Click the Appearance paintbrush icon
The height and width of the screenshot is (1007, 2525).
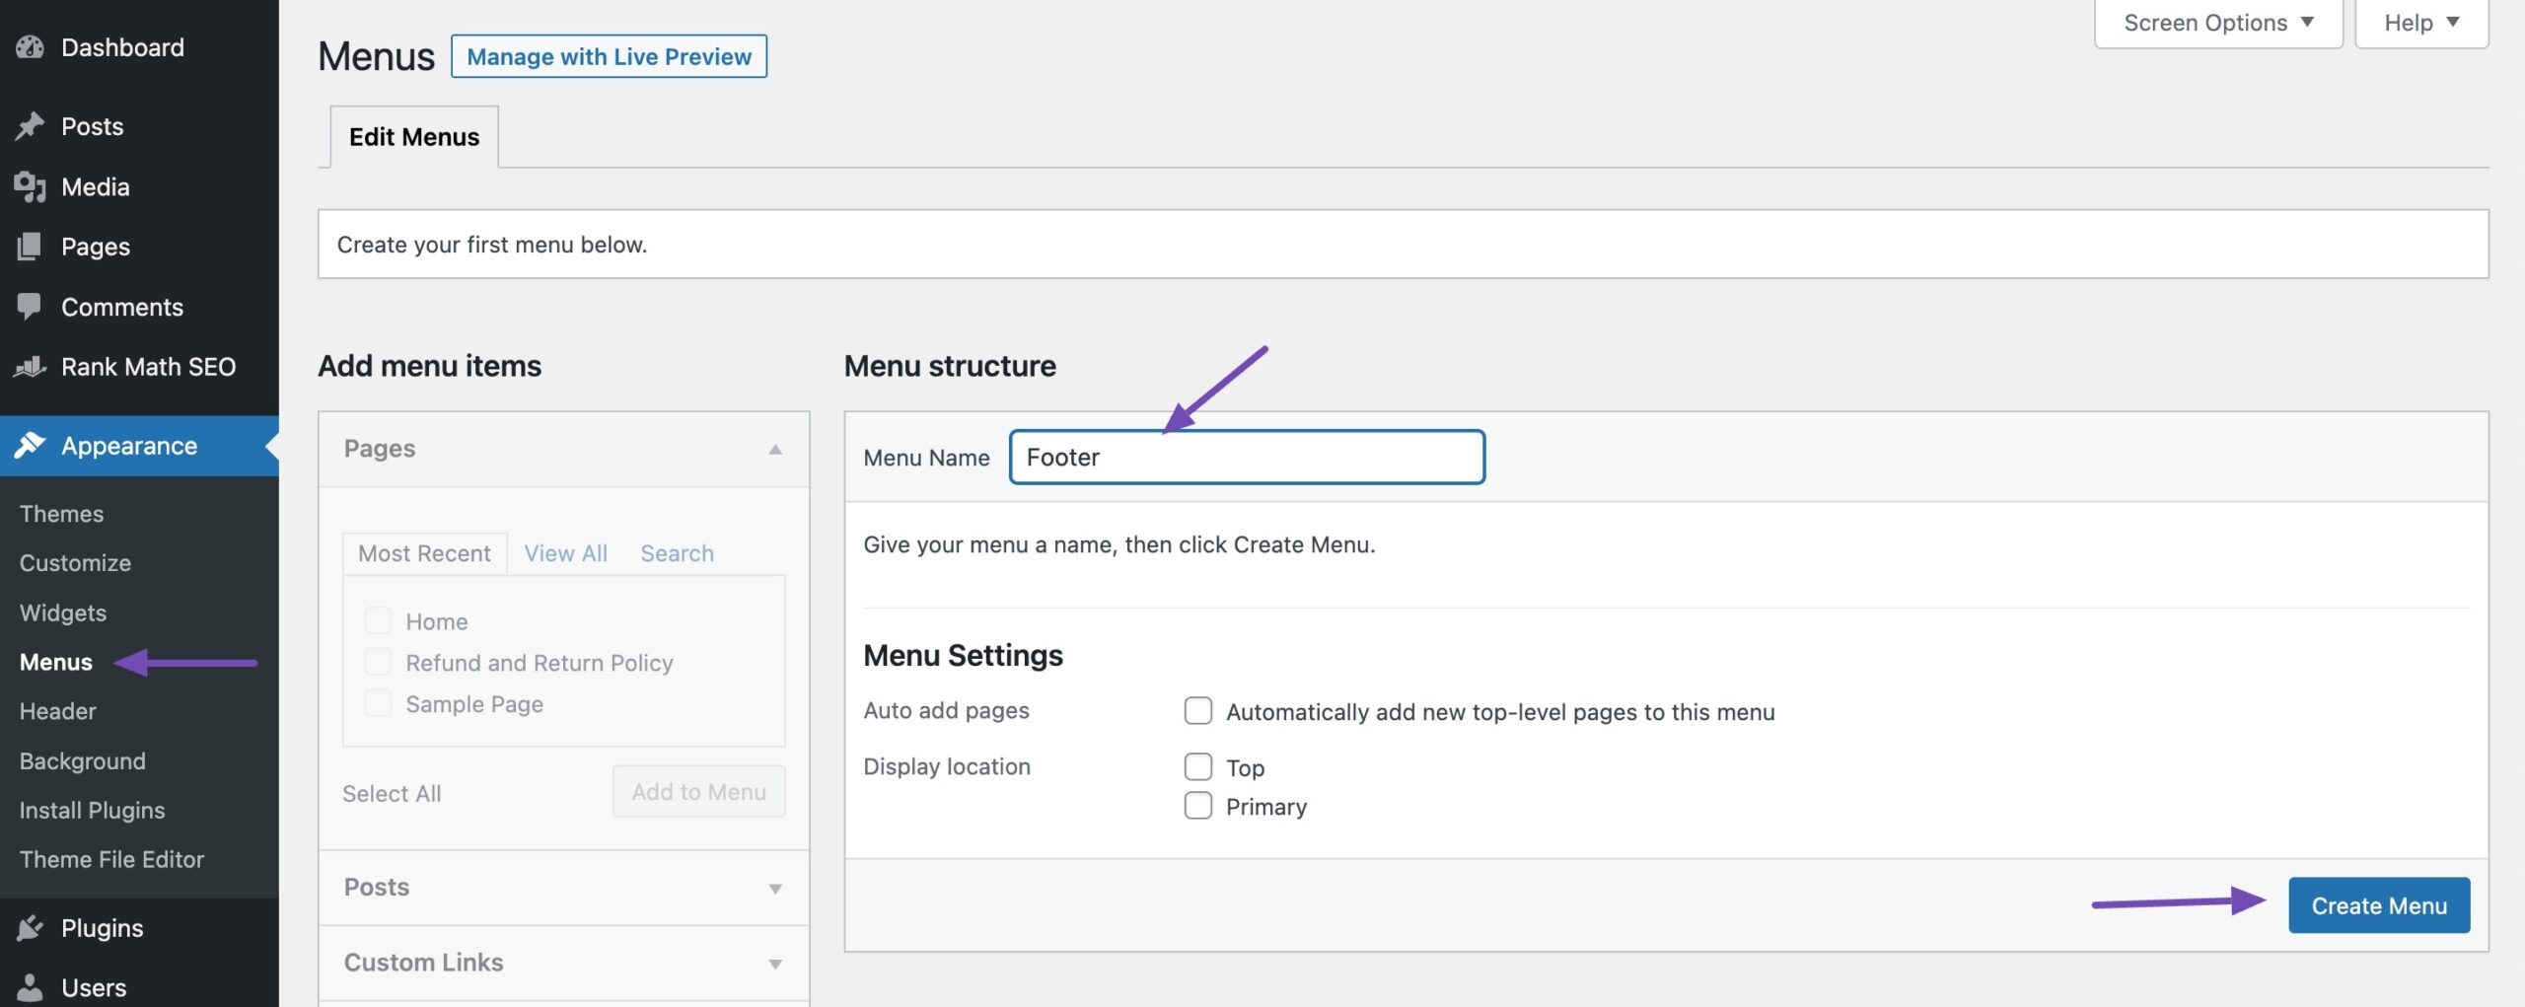31,446
